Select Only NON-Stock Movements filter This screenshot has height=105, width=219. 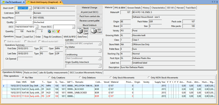tap(149, 78)
